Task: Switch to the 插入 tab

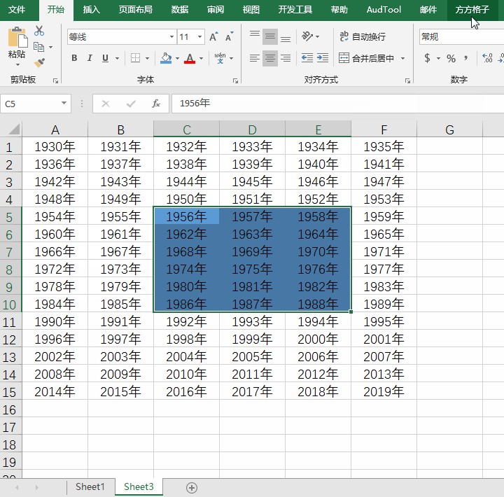Action: 91,10
